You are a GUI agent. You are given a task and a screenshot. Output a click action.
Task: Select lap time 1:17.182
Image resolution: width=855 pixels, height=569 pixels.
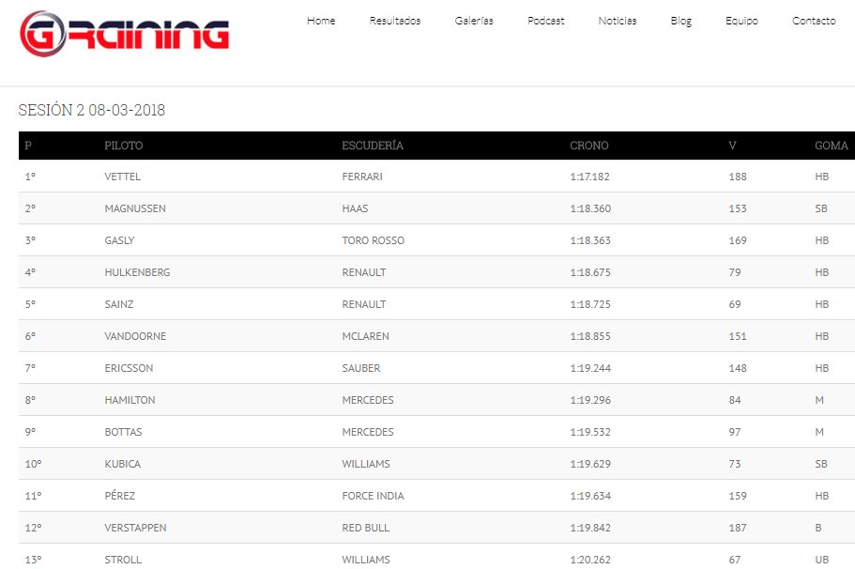[x=590, y=177]
